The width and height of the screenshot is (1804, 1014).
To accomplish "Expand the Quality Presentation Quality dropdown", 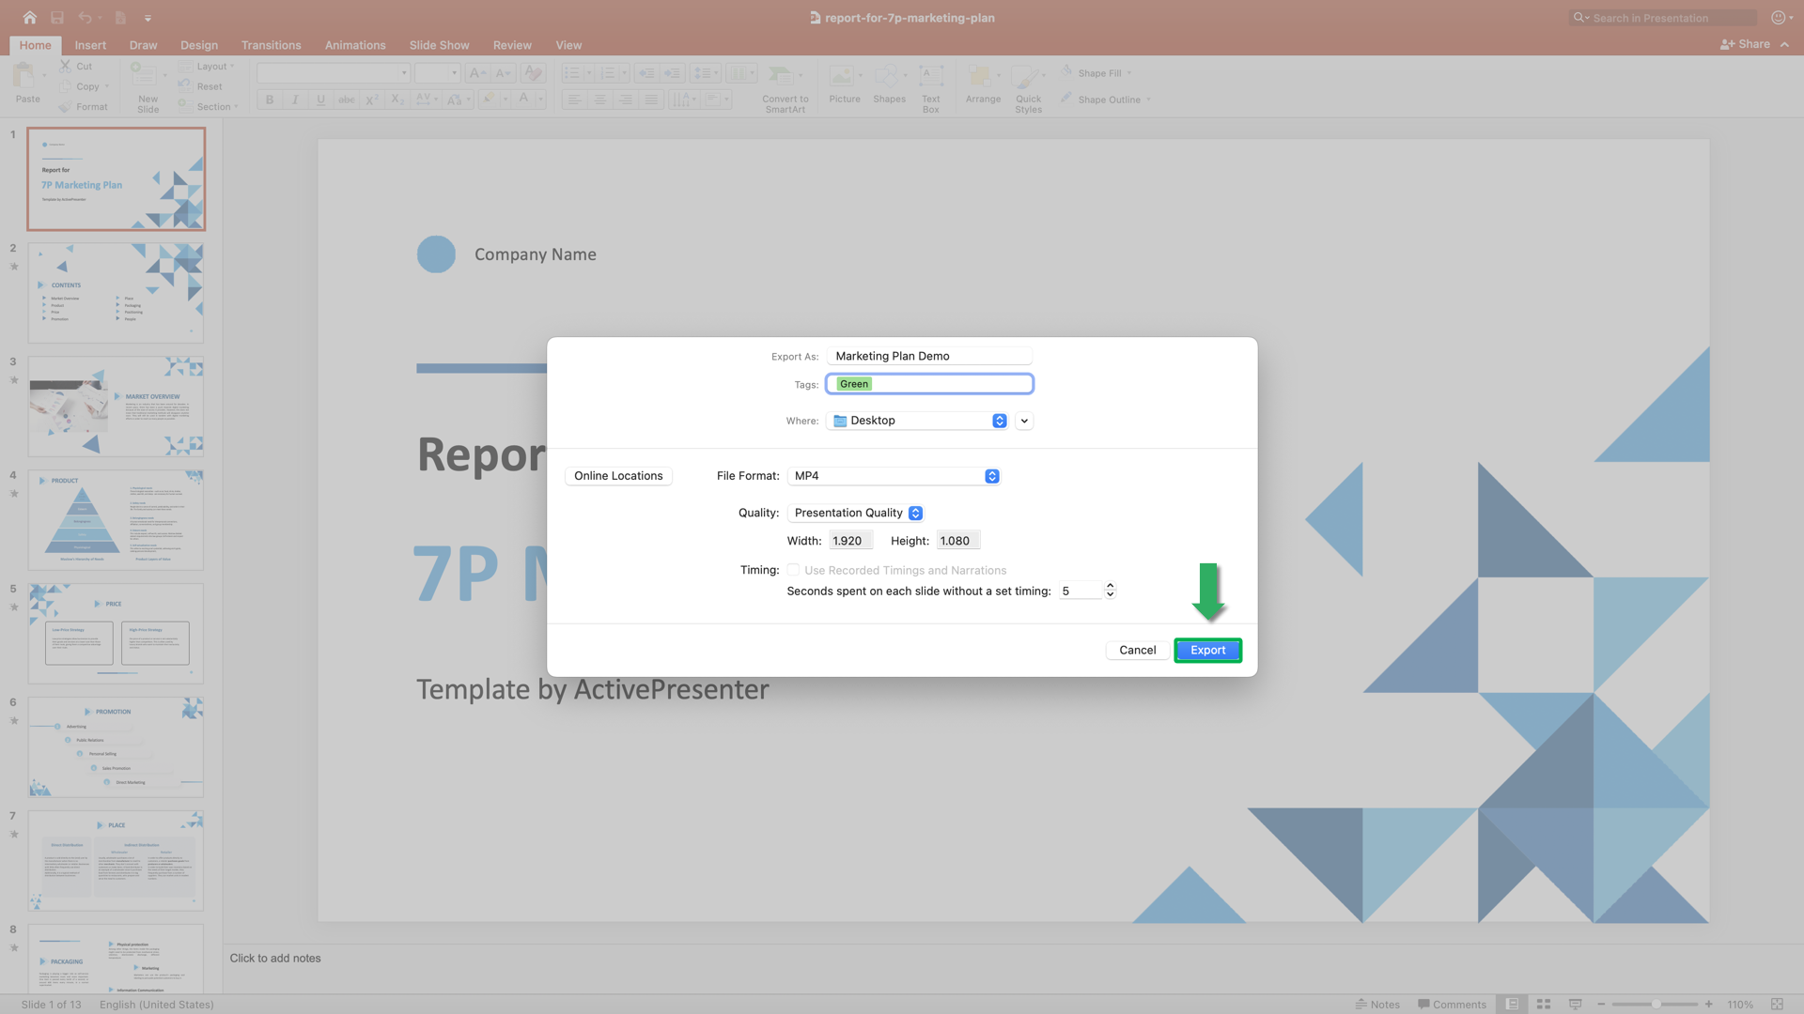I will click(916, 513).
